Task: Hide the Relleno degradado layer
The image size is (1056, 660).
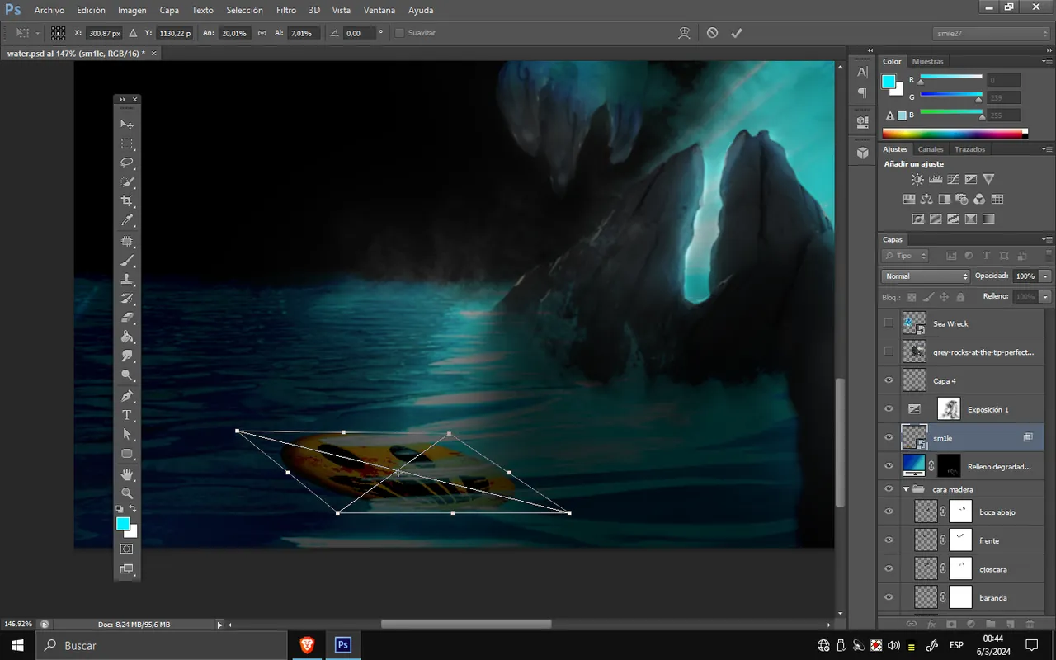Action: pyautogui.click(x=889, y=466)
